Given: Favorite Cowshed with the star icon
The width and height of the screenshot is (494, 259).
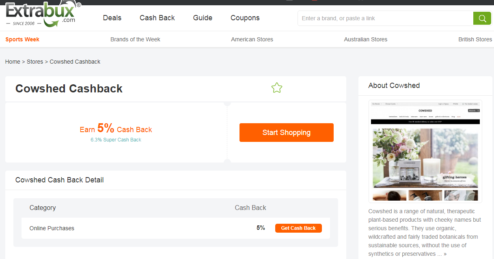Looking at the screenshot, I should click(x=277, y=88).
